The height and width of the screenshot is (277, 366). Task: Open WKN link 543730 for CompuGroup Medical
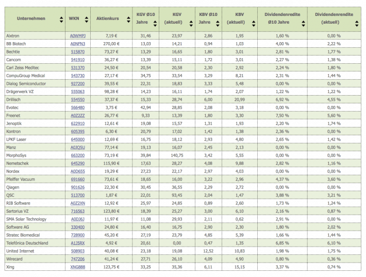click(78, 76)
